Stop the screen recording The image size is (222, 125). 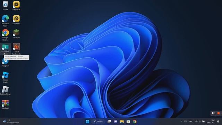point(219,113)
